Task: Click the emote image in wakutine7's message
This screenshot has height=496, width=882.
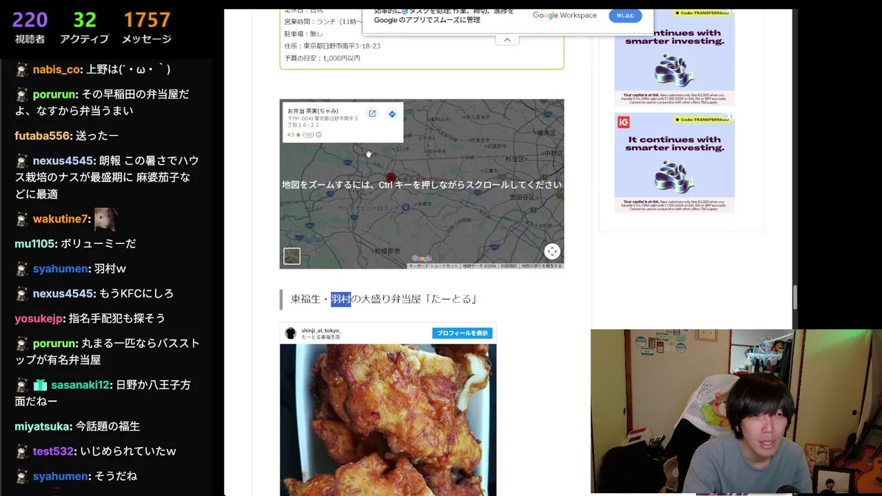Action: (x=105, y=219)
